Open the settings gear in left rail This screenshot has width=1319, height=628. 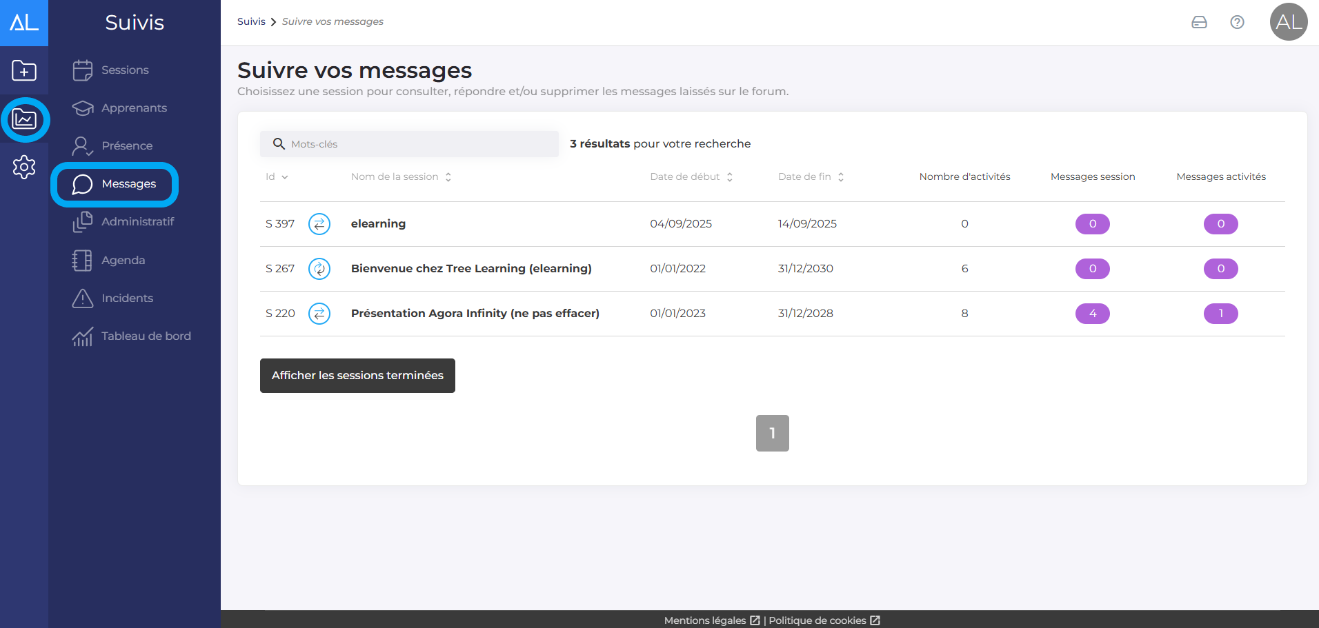click(x=24, y=167)
